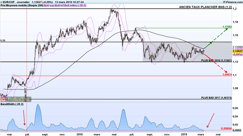This screenshot has height=136, width=243.
Task: Click the red 1,09874 level label
Action: 227,75
